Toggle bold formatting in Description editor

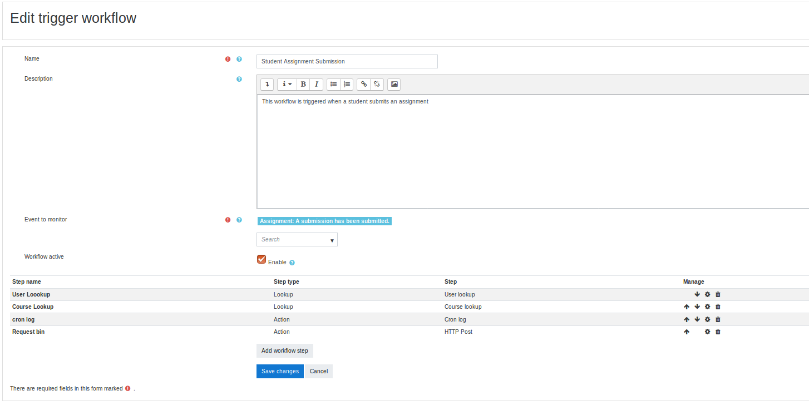[303, 84]
